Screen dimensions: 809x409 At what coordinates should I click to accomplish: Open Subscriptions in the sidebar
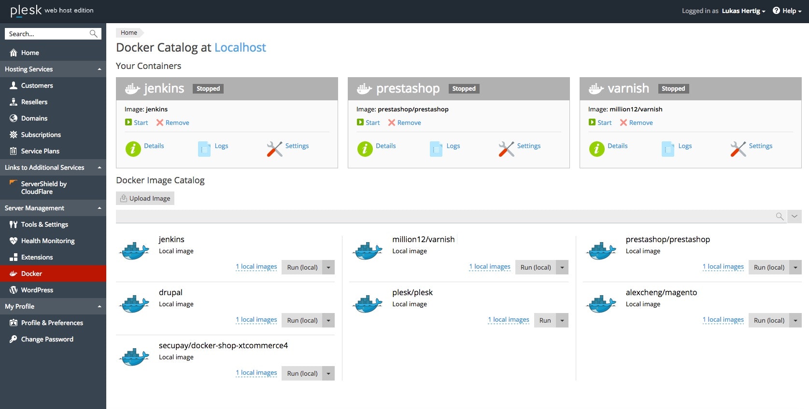tap(53, 135)
